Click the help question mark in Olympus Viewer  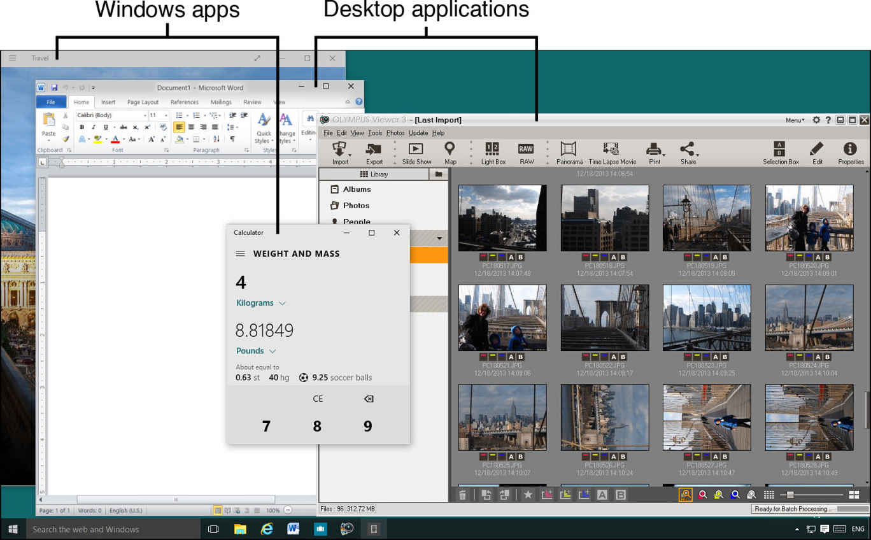(828, 120)
